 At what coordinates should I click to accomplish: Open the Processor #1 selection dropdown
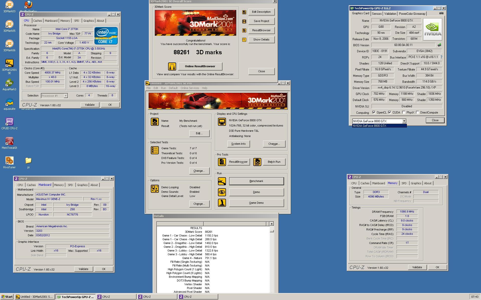(66, 96)
